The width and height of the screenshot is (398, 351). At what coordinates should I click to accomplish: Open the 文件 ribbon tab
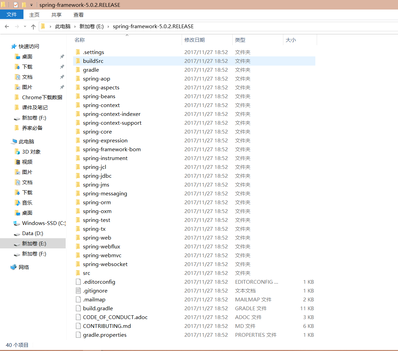click(12, 15)
